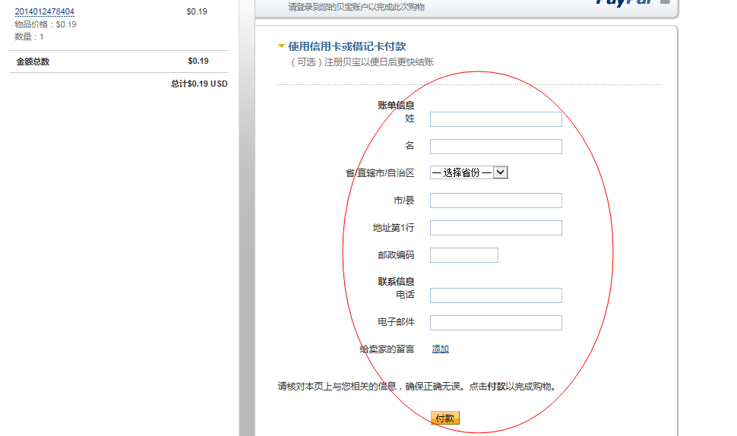This screenshot has width=737, height=436.
Task: Click the 电话 phone number field
Action: (495, 295)
